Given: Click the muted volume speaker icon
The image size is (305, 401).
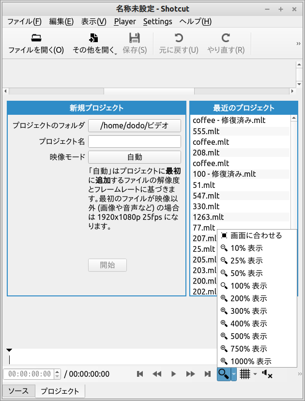Looking at the screenshot, I should coord(267,374).
